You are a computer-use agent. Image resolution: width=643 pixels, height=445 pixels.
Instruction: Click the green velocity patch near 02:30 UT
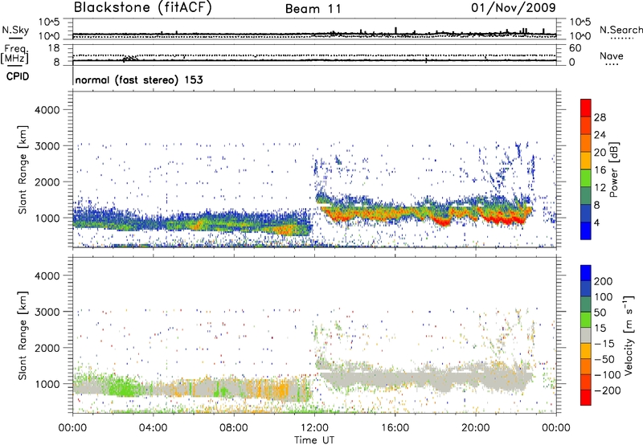[x=122, y=387]
